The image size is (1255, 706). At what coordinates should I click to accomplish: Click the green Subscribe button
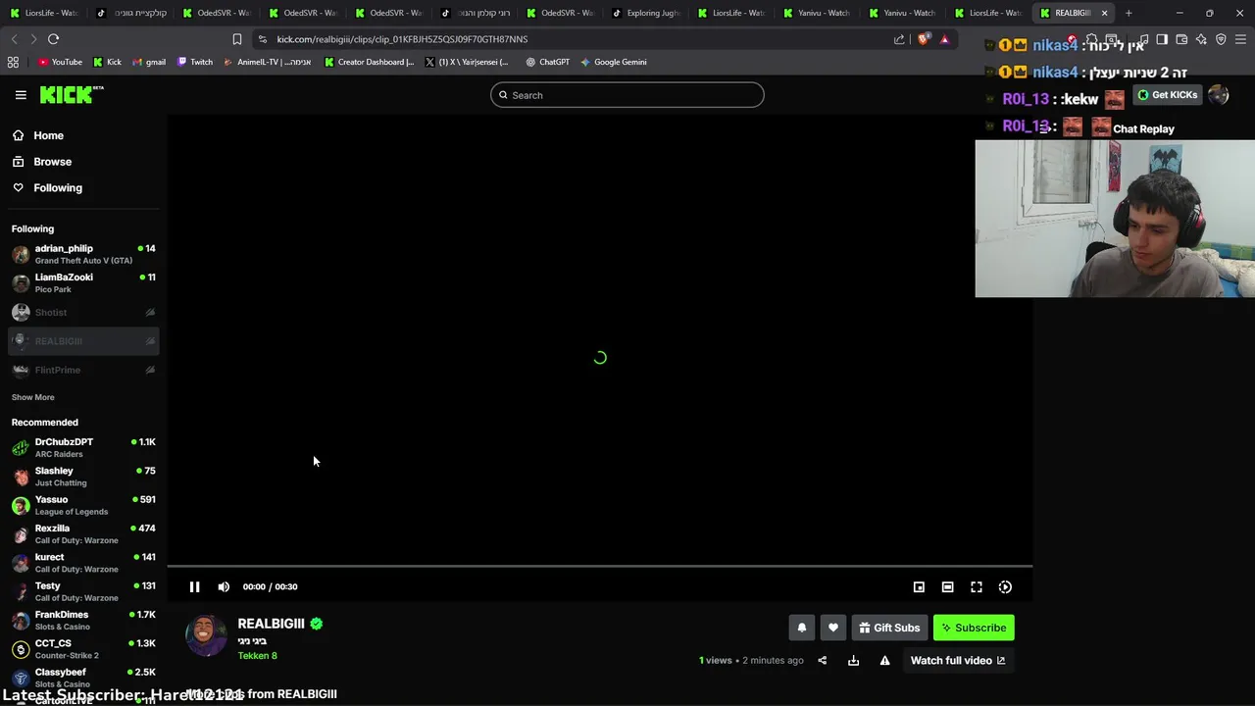974,628
